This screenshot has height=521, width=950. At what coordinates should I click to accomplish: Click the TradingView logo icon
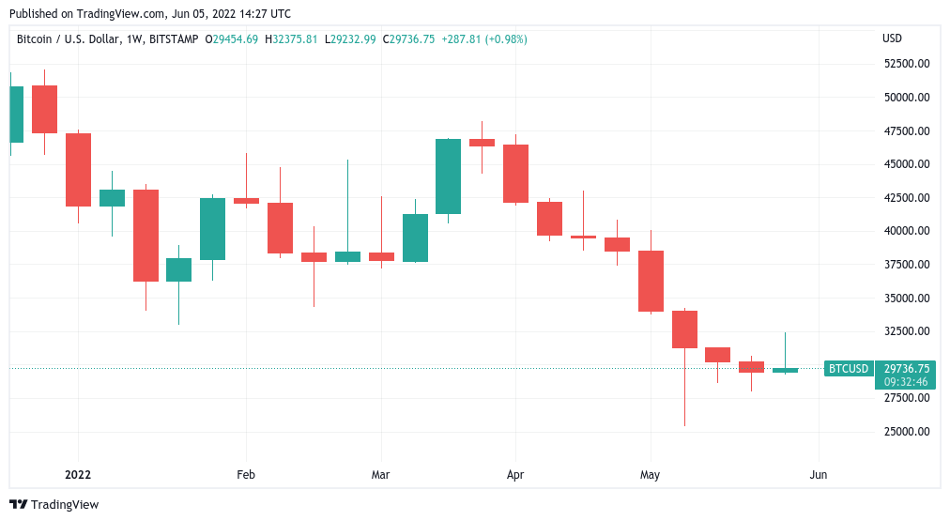pyautogui.click(x=18, y=504)
